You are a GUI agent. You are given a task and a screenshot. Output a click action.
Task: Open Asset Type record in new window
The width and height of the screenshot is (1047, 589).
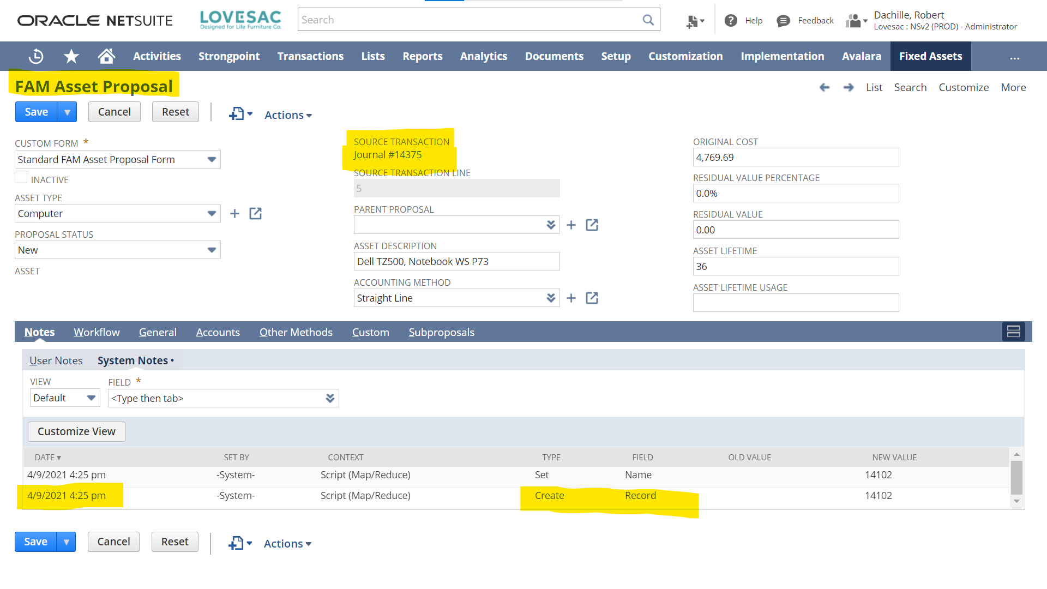pos(255,214)
